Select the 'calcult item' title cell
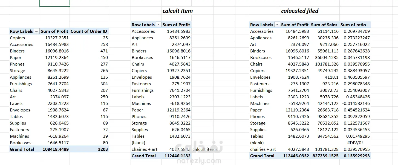 pos(178,11)
